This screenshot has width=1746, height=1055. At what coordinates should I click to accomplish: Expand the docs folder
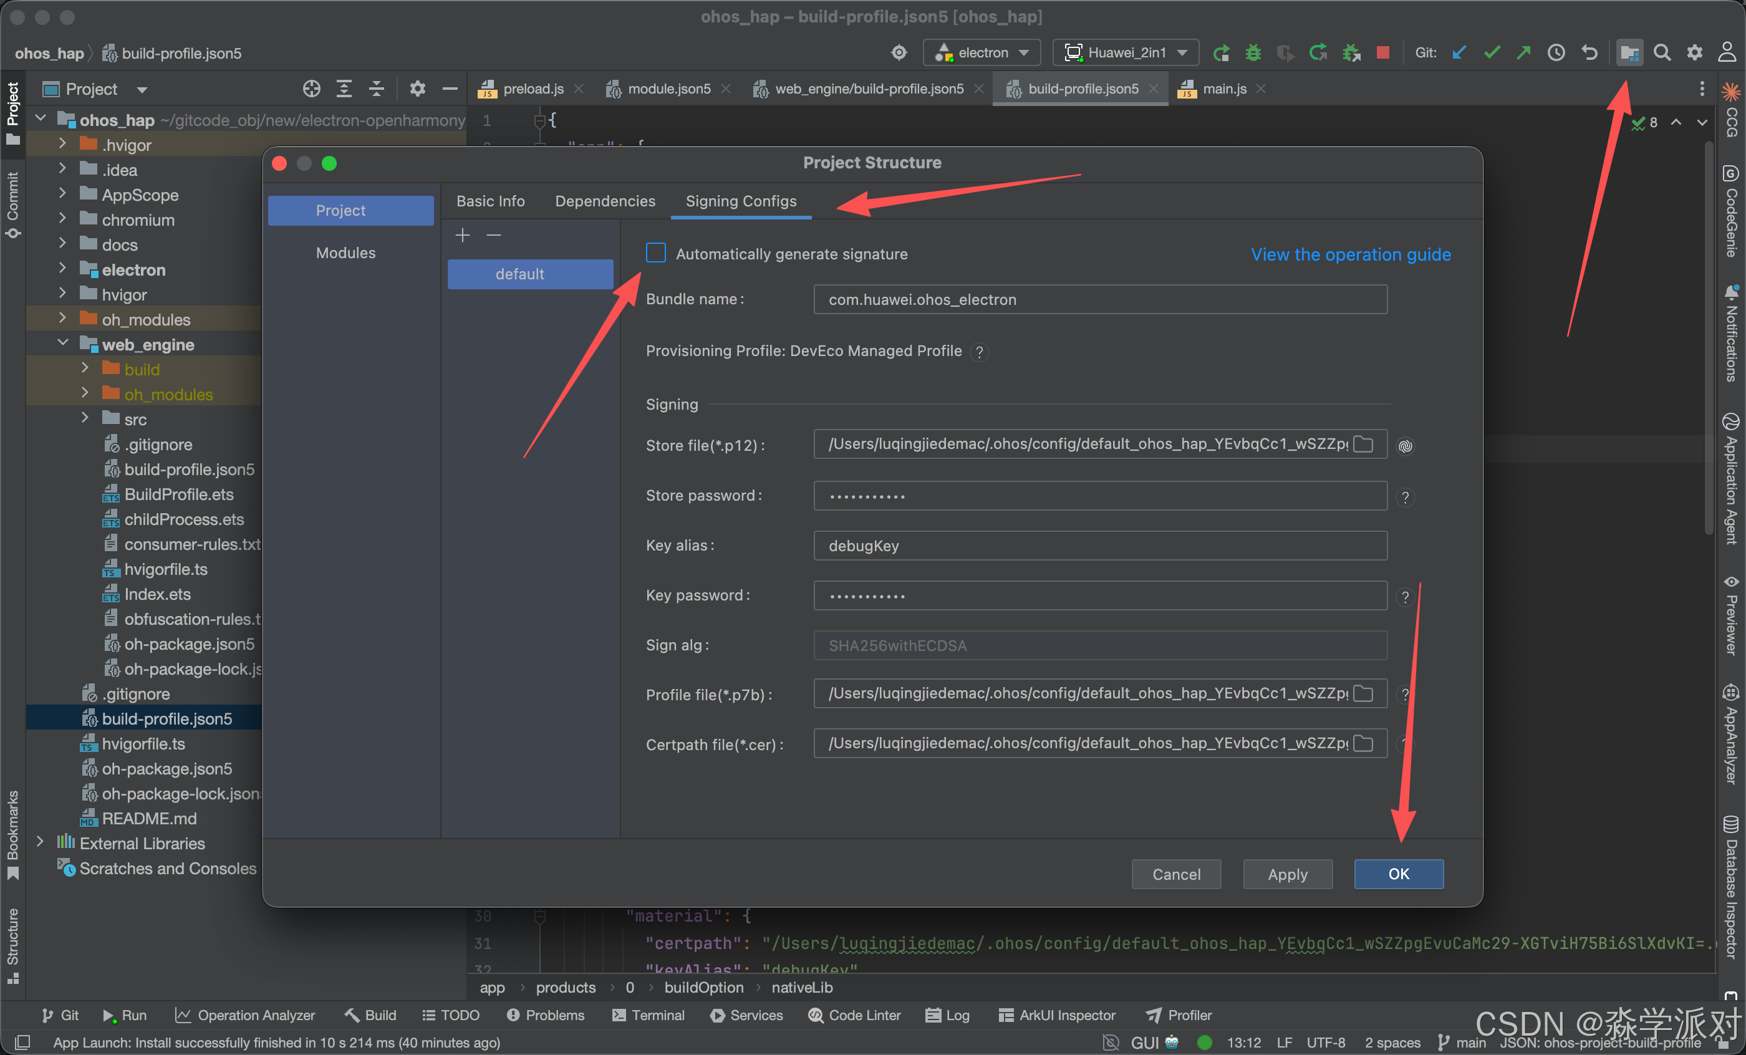tap(62, 244)
